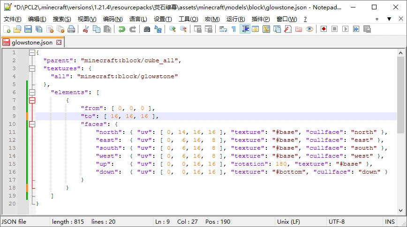
Task: Open Find with the binoculars icon
Action: [147, 29]
